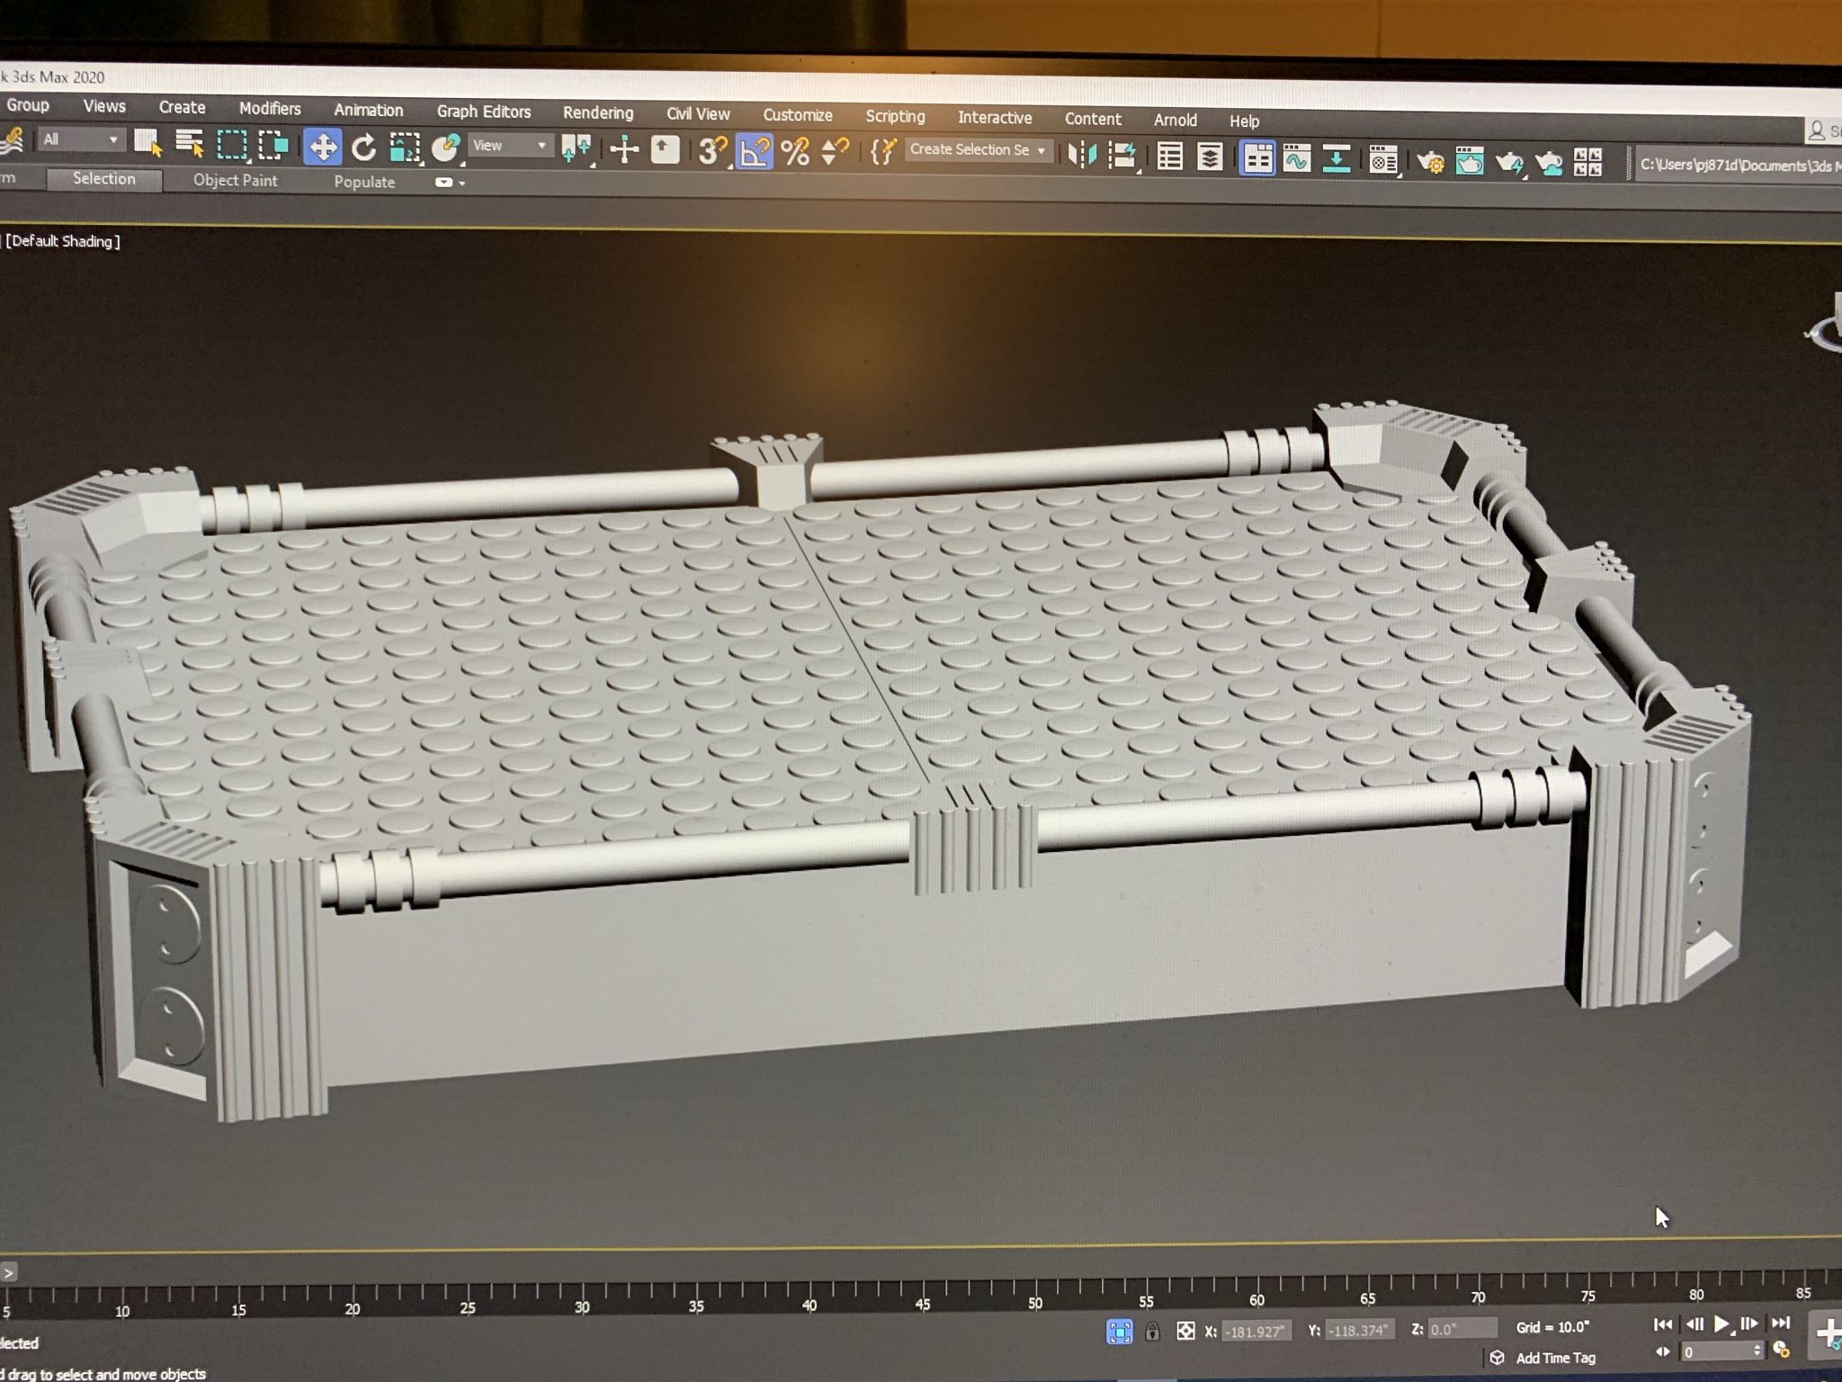Toggle Window/Crossing selection mode
Image resolution: width=1842 pixels, height=1382 pixels.
point(273,145)
